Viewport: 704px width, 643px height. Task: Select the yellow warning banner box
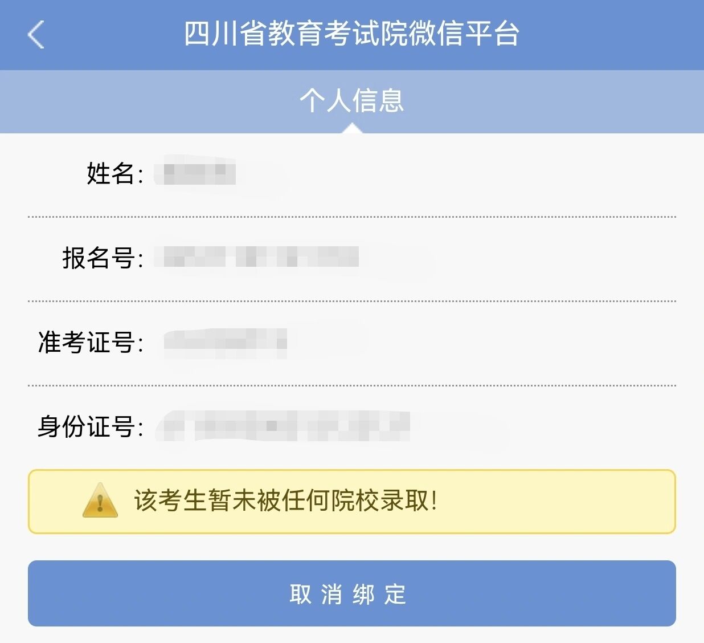point(352,503)
